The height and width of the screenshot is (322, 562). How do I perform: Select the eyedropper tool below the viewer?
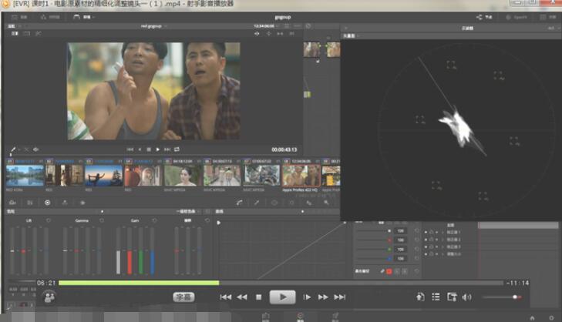pyautogui.click(x=13, y=149)
